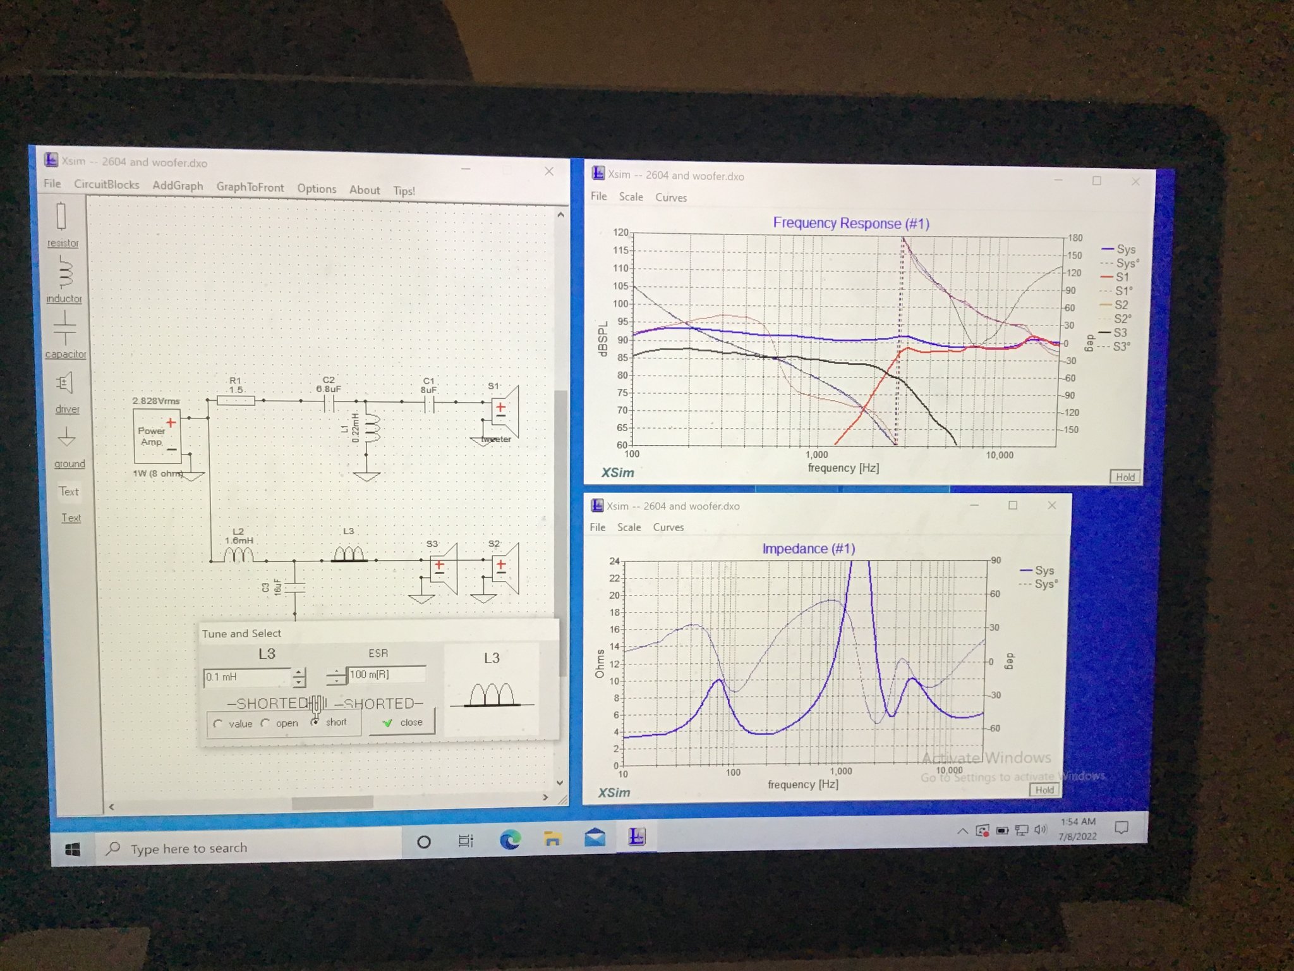
Task: Select inductor L2 1.6mH in schematic
Action: click(239, 555)
